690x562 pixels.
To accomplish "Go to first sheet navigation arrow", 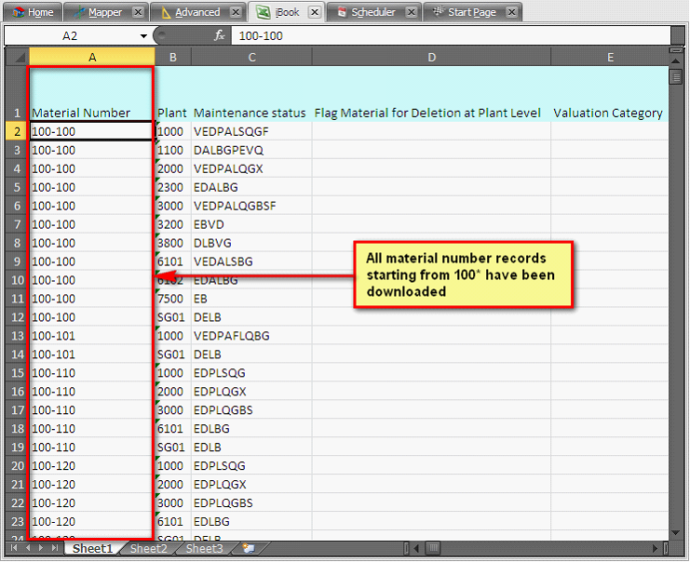I will click(x=13, y=549).
